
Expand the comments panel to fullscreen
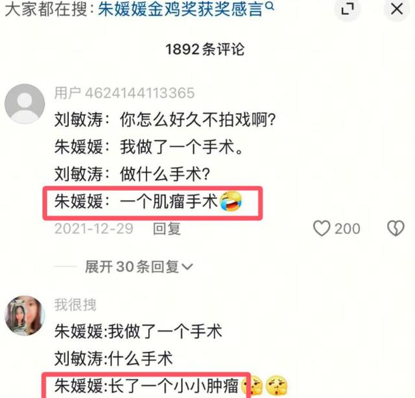tap(348, 9)
